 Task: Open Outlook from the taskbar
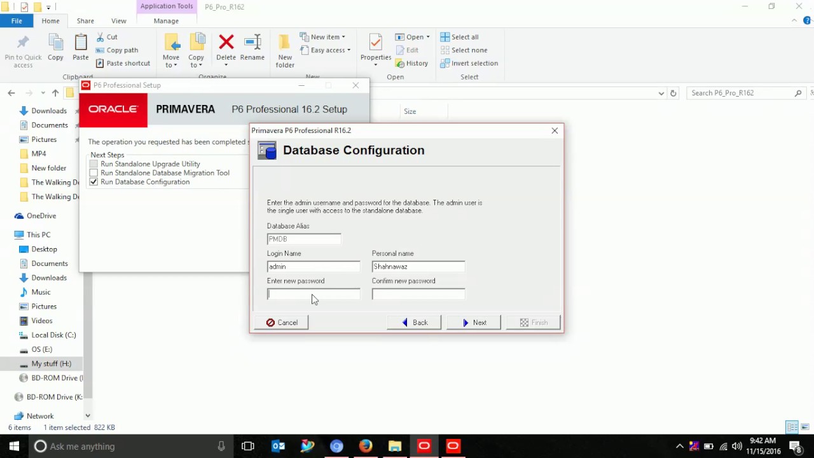(278, 446)
